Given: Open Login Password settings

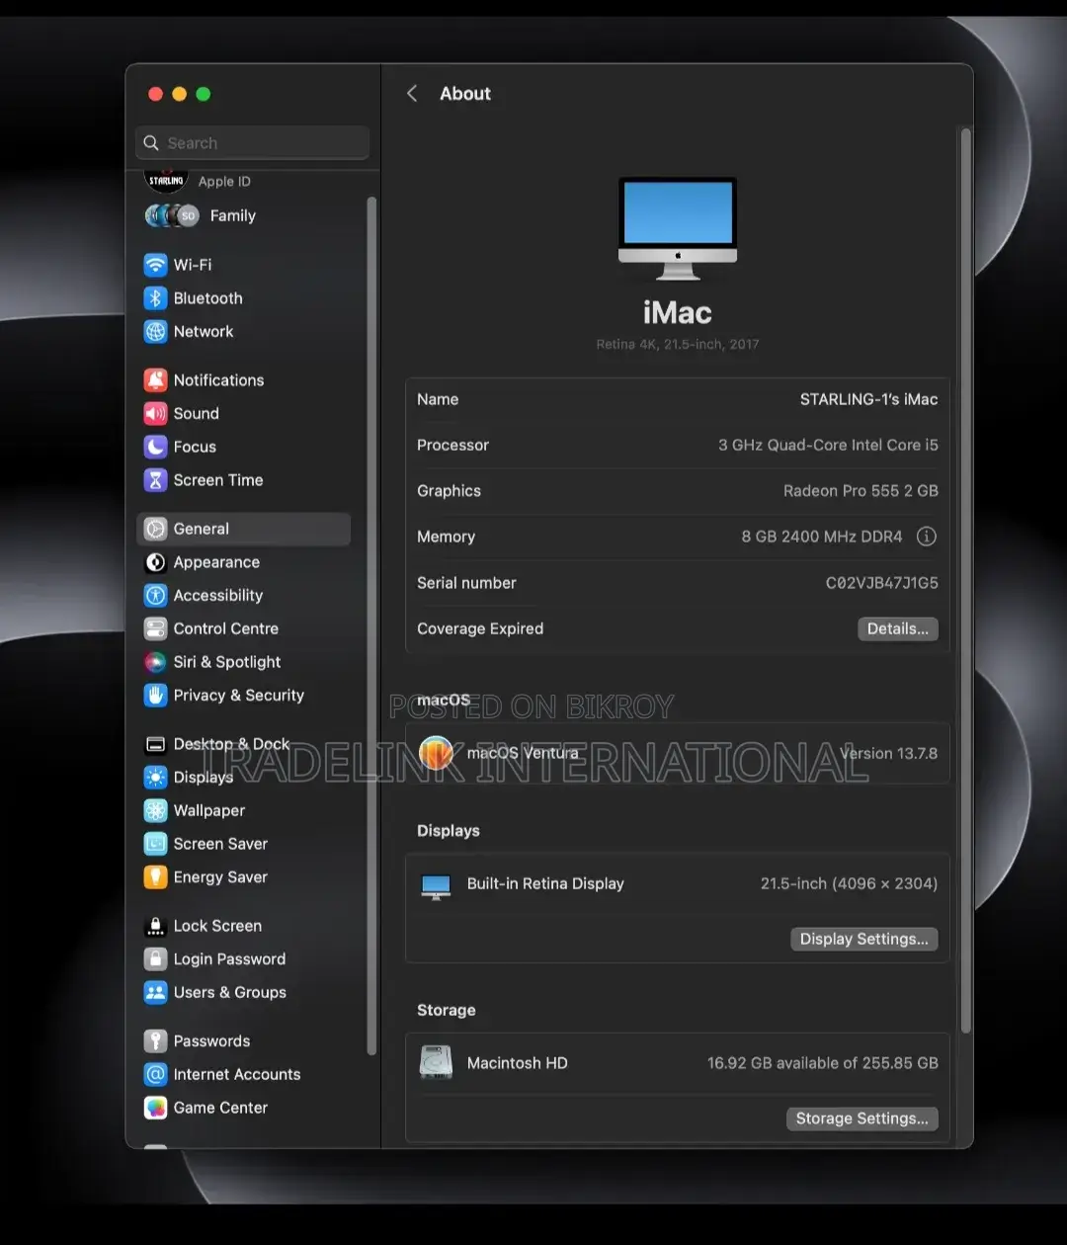Looking at the screenshot, I should pyautogui.click(x=243, y=959).
